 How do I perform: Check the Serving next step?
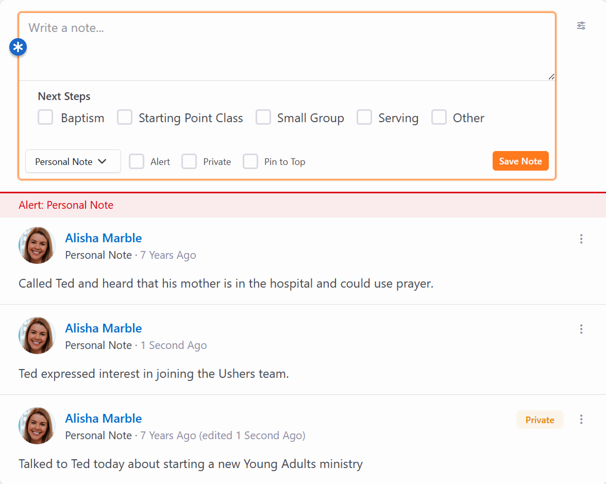pyautogui.click(x=364, y=117)
